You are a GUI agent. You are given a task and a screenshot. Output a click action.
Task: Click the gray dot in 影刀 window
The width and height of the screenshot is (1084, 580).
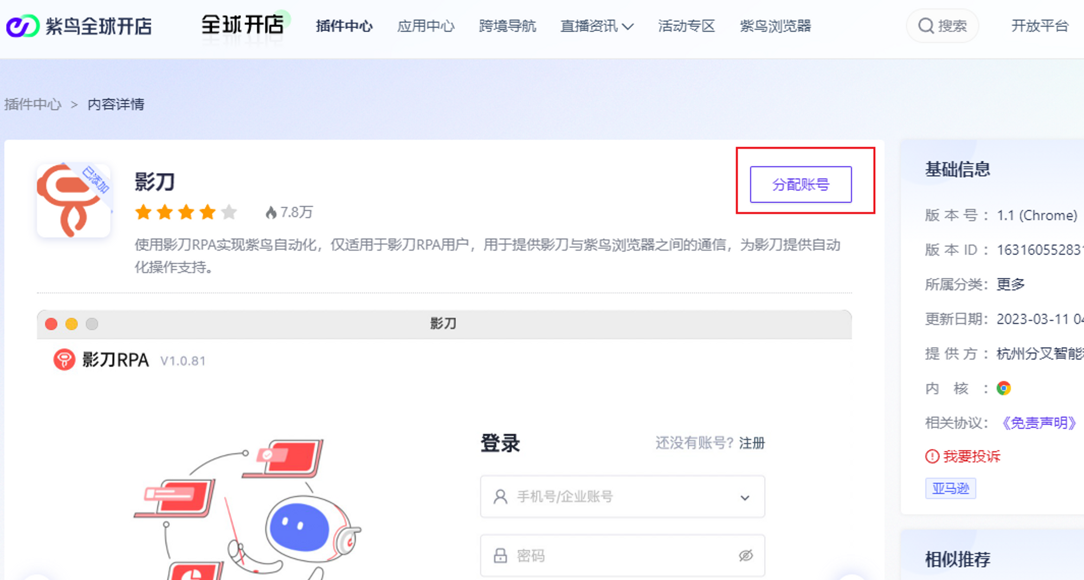click(92, 324)
